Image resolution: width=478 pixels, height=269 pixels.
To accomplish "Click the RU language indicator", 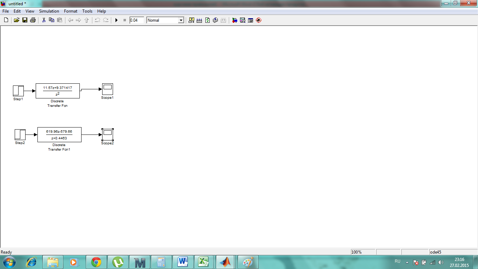I will coord(398,261).
